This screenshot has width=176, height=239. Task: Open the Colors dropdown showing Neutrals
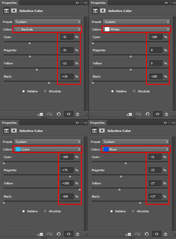(x=47, y=29)
